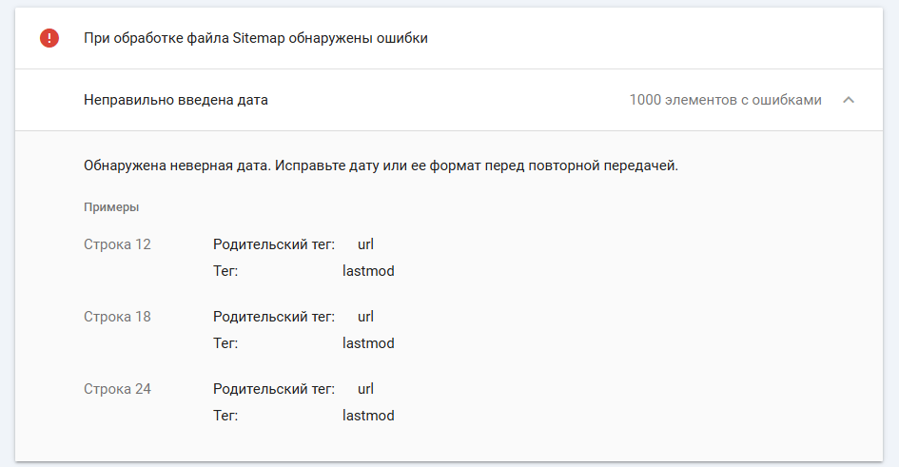Click 'Родительский тег' label for Строка 24
The width and height of the screenshot is (899, 467).
pyautogui.click(x=274, y=389)
